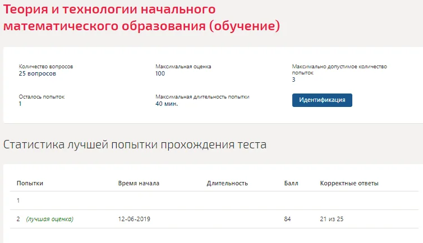
Task: Click the Длительность column header
Action: click(227, 183)
